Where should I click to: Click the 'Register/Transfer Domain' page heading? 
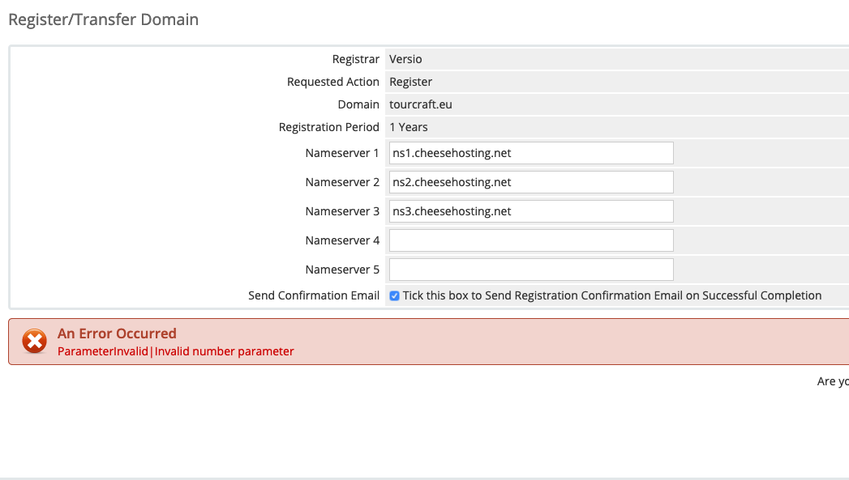tap(103, 19)
